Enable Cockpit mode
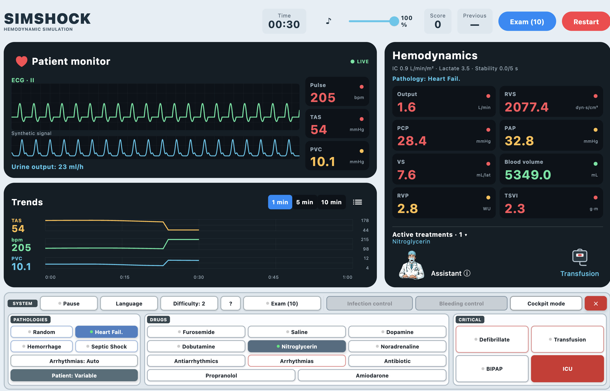The height and width of the screenshot is (391, 610). pos(546,304)
